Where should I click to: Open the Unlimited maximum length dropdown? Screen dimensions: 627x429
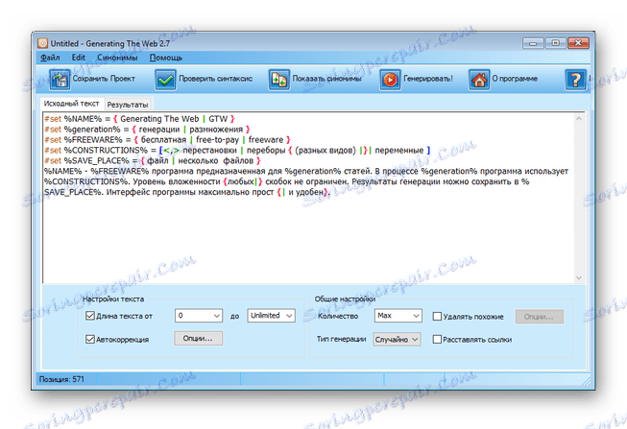(x=271, y=316)
